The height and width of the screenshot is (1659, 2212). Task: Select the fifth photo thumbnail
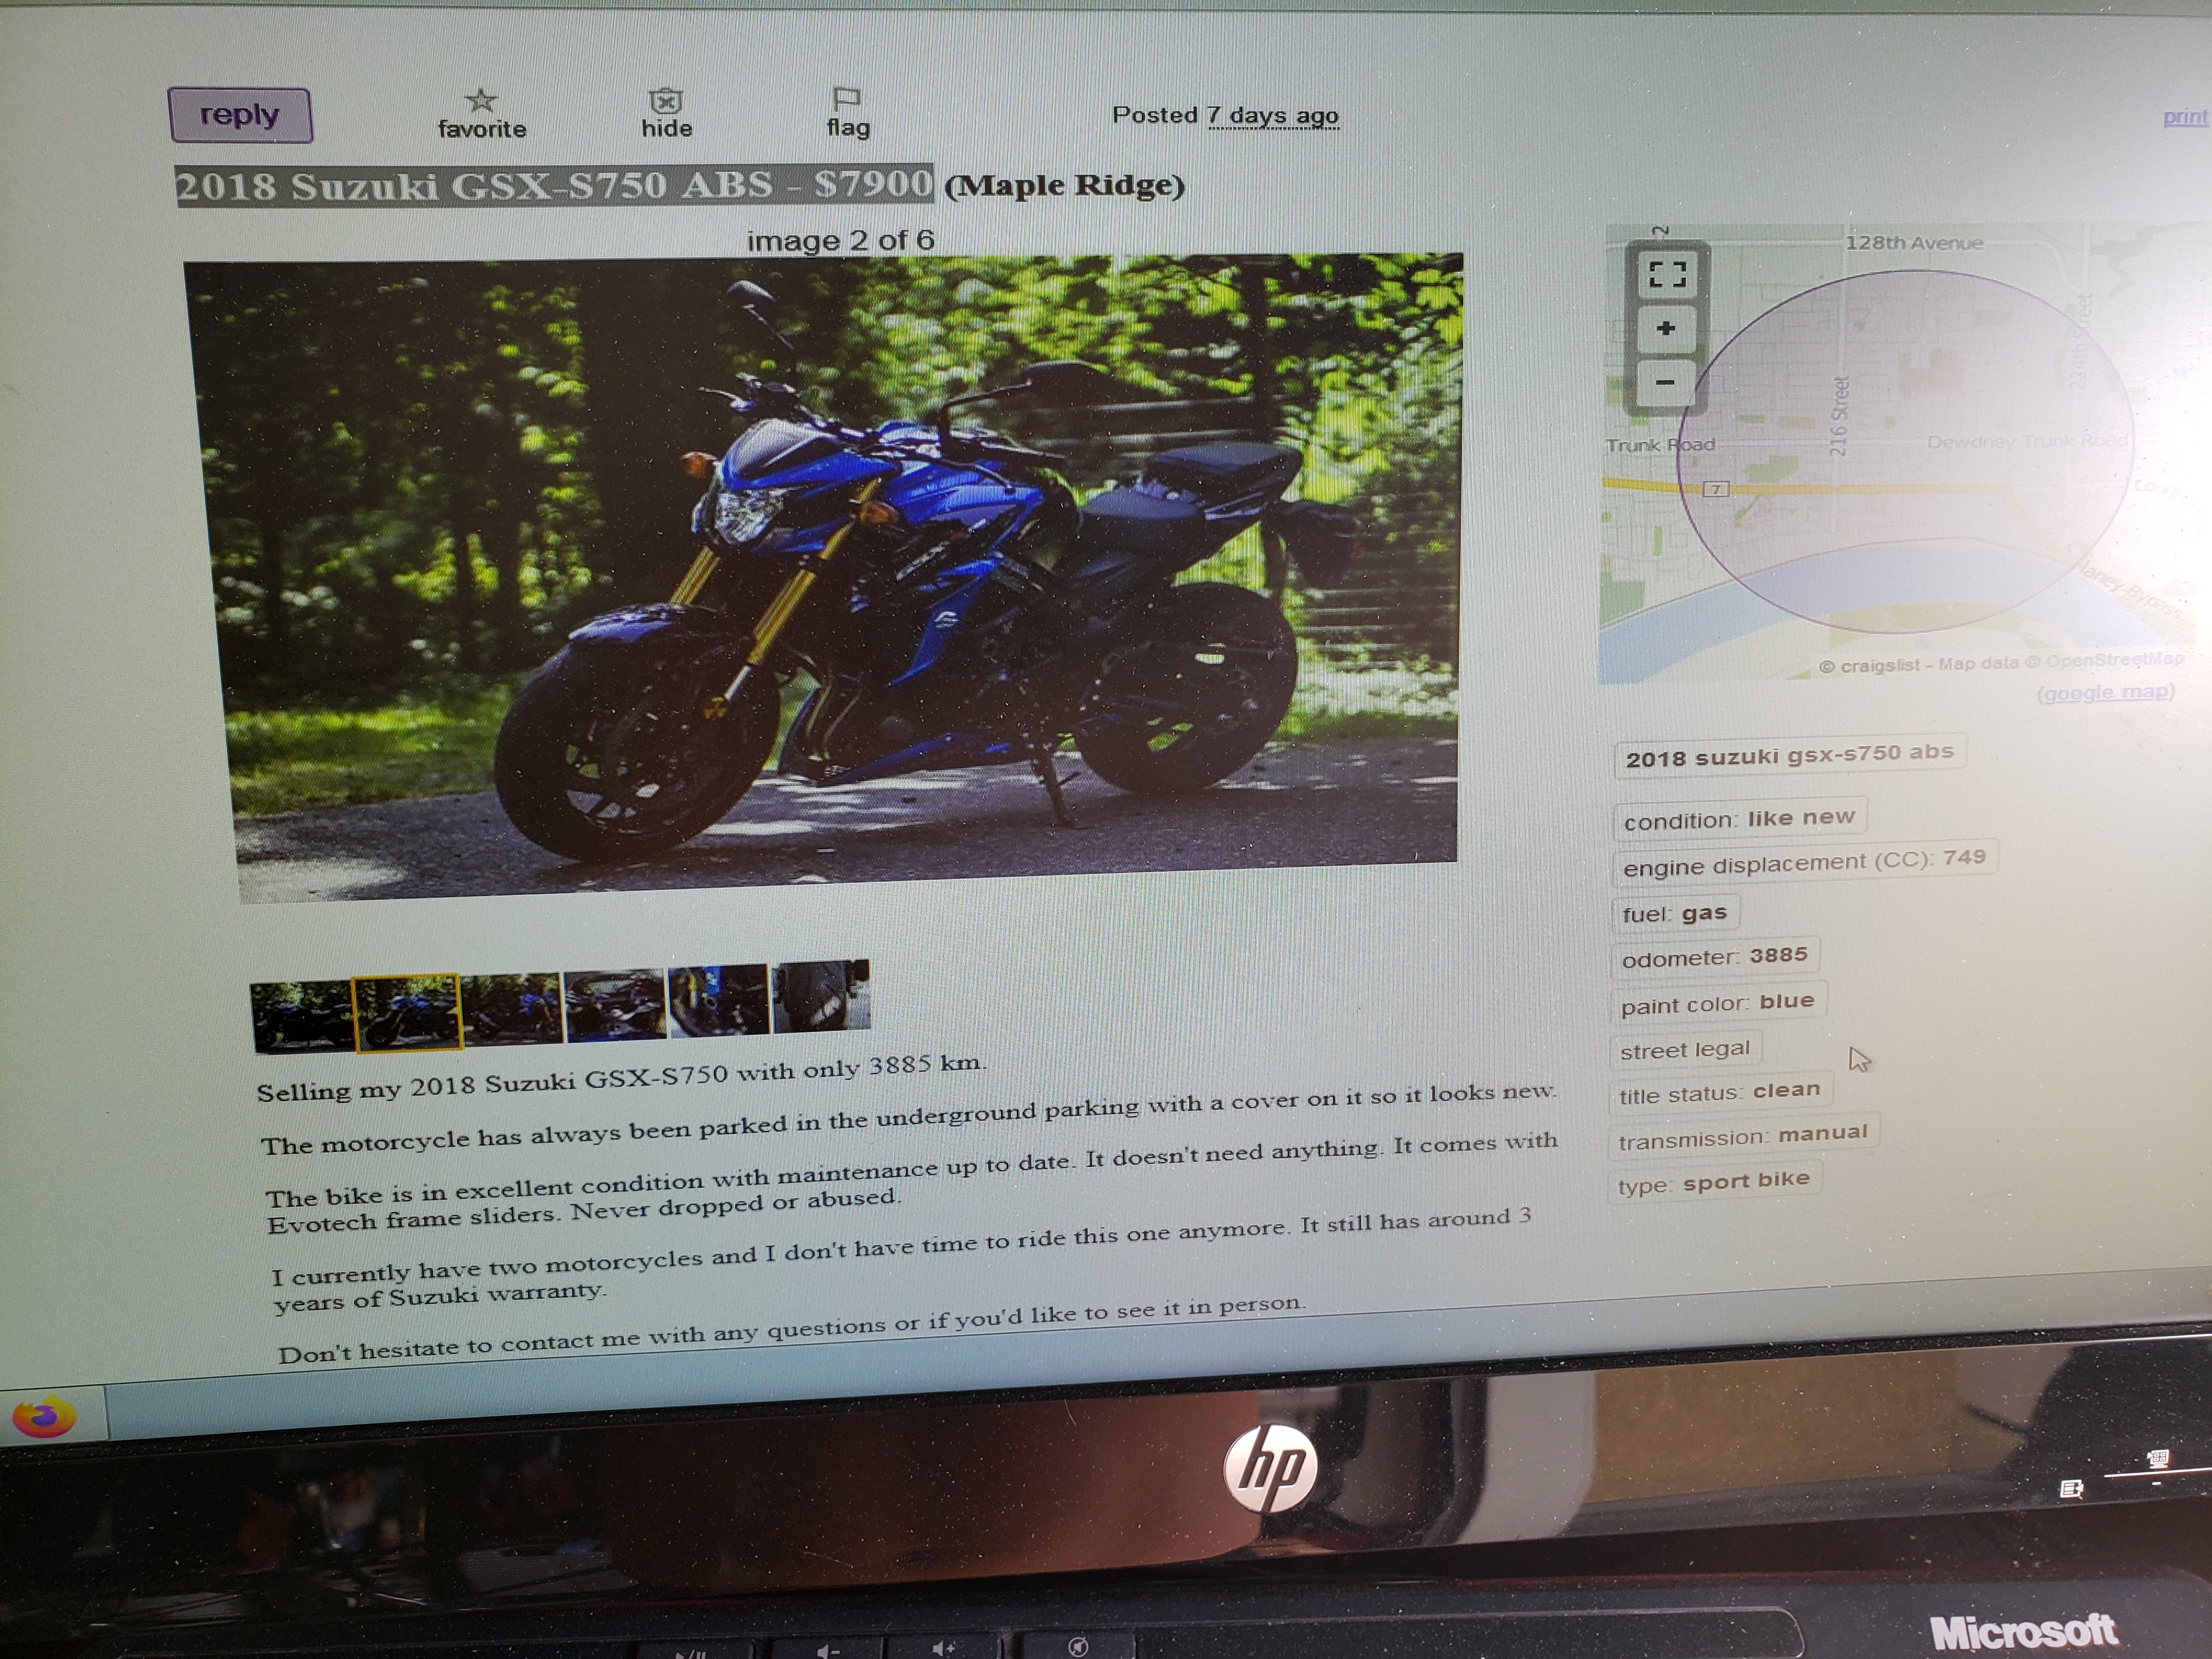719,999
